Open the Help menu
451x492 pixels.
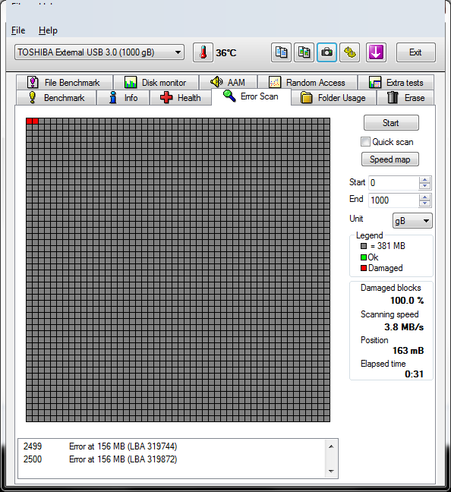click(48, 30)
